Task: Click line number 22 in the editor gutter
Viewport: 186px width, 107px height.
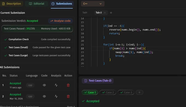Action: [82, 48]
